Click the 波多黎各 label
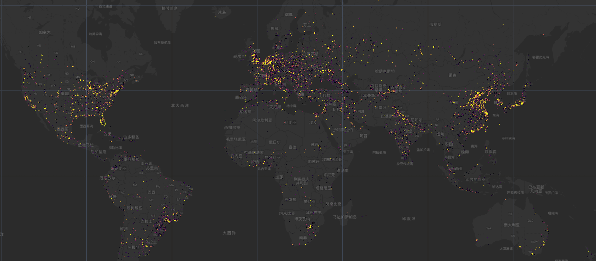 [131, 137]
